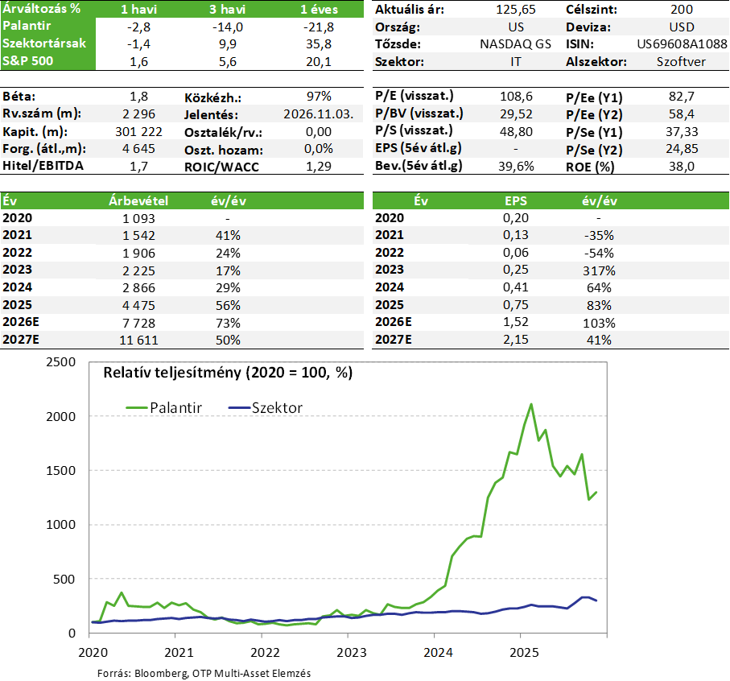
Task: Select 2024 revenue value 2 866
Action: pyautogui.click(x=138, y=287)
